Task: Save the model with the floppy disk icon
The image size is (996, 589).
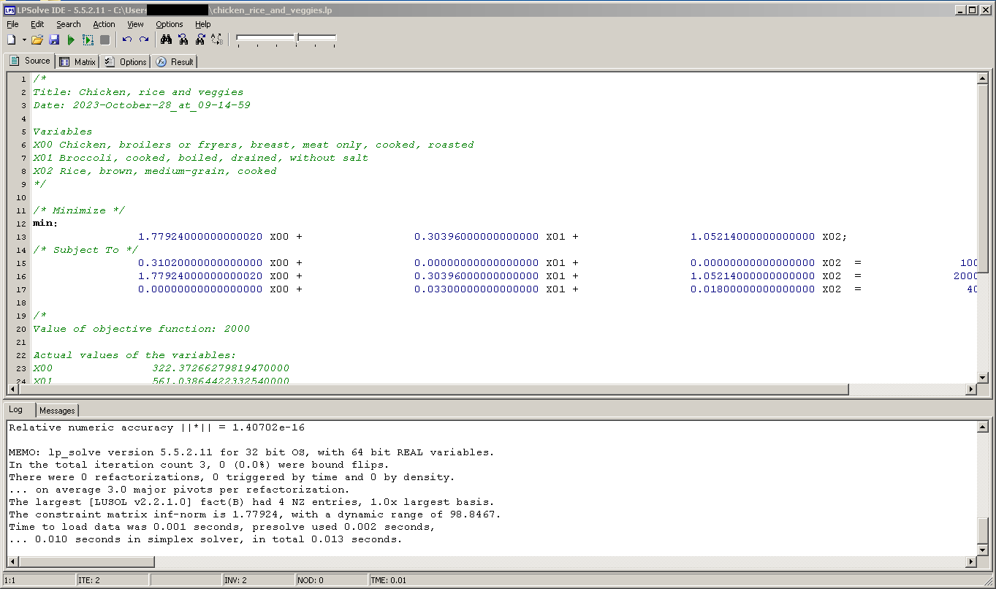Action: tap(54, 39)
